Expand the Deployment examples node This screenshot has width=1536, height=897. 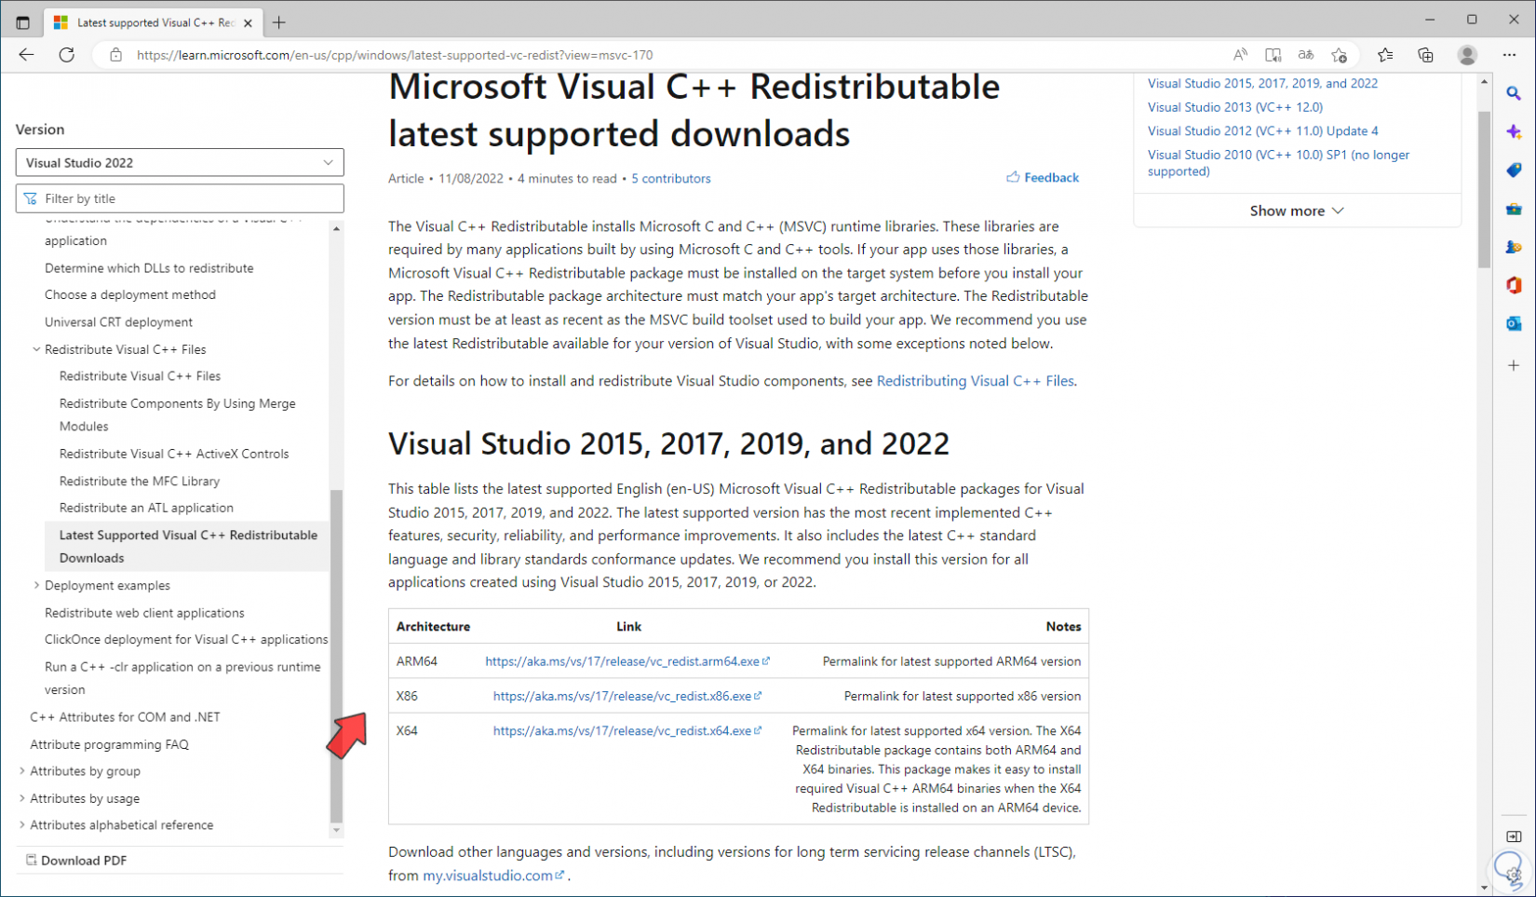(x=36, y=585)
